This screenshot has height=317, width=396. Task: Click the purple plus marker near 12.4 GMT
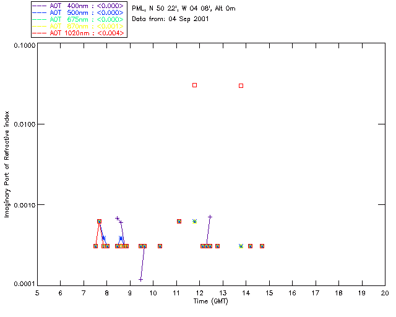210,217
